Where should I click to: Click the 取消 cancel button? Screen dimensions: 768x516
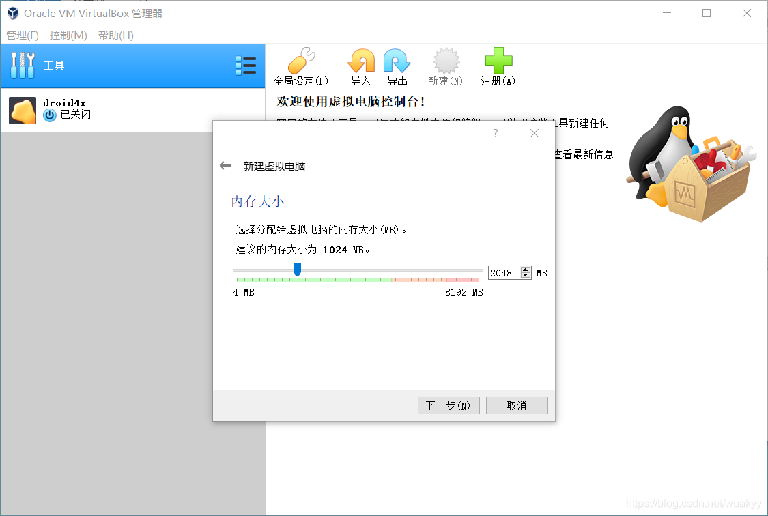[x=517, y=405]
